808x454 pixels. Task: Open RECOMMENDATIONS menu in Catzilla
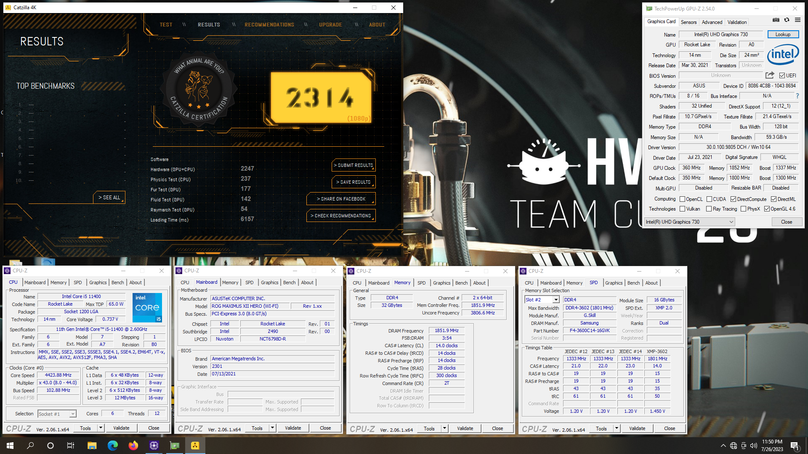pos(269,25)
